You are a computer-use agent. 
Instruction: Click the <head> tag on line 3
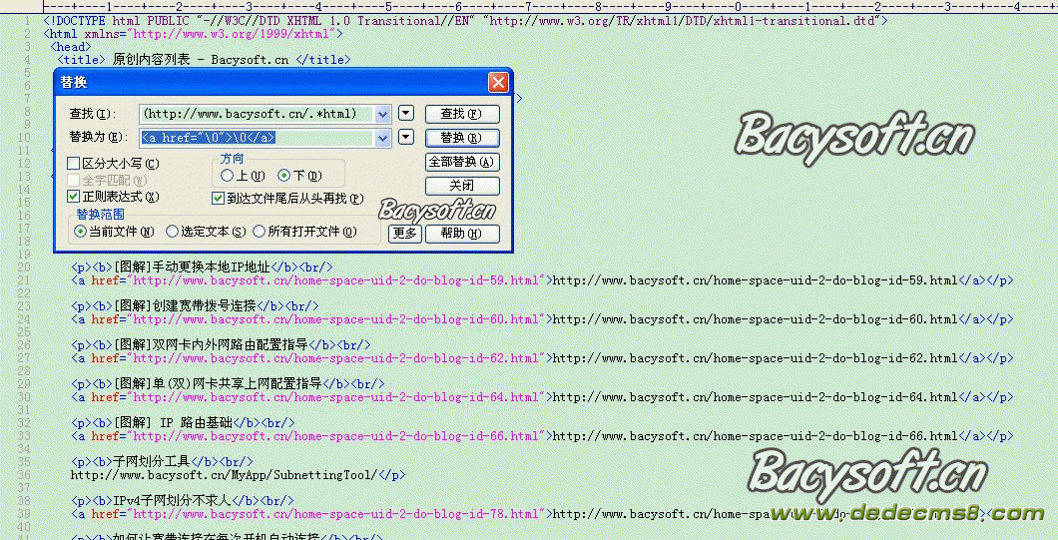coord(70,47)
